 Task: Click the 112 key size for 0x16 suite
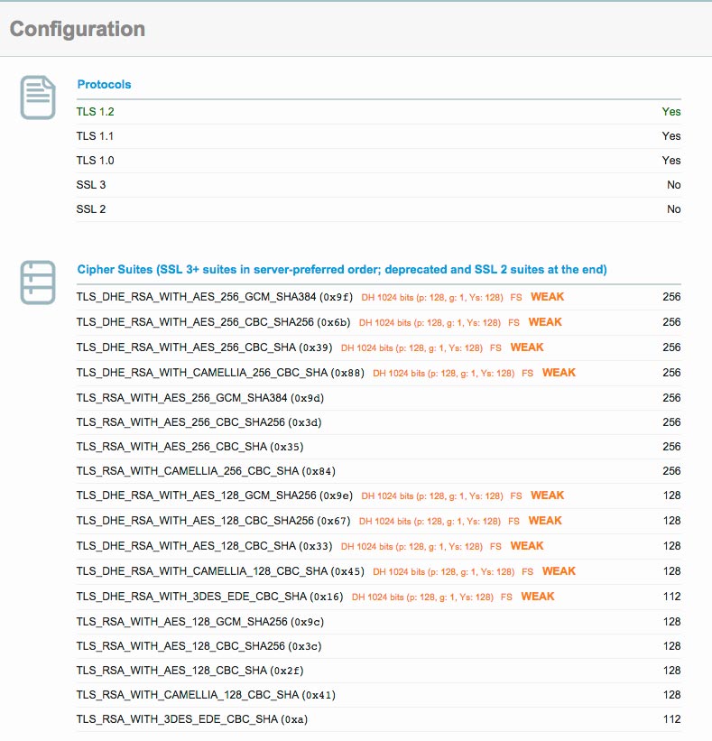point(671,597)
